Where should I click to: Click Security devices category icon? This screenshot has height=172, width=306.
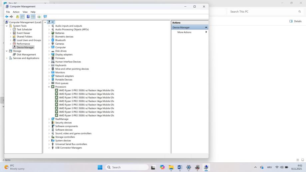click(x=53, y=123)
